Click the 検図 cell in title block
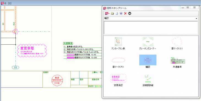The image size is (201, 101). click(x=73, y=79)
